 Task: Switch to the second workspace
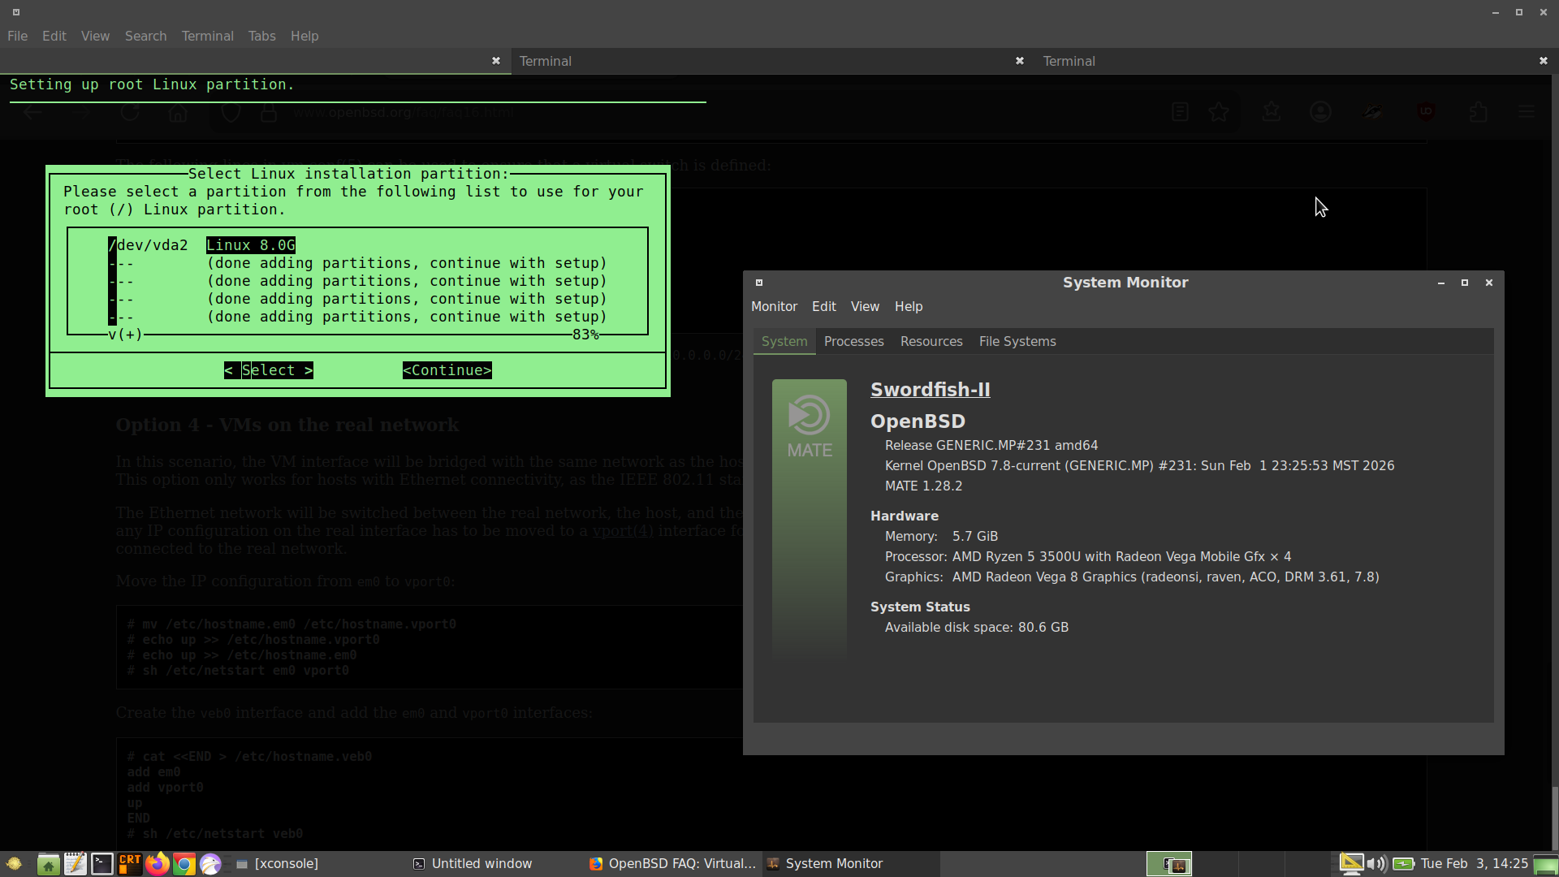[x=1216, y=863]
